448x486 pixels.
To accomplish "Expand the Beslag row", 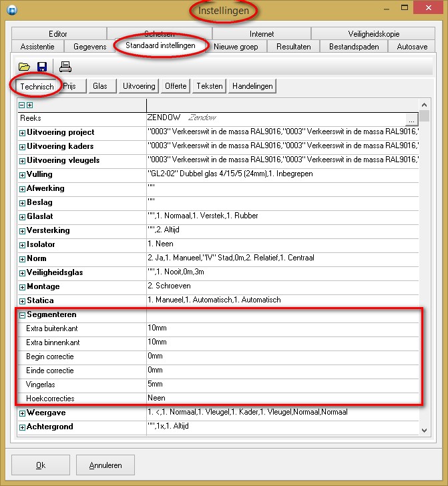I will (x=22, y=203).
